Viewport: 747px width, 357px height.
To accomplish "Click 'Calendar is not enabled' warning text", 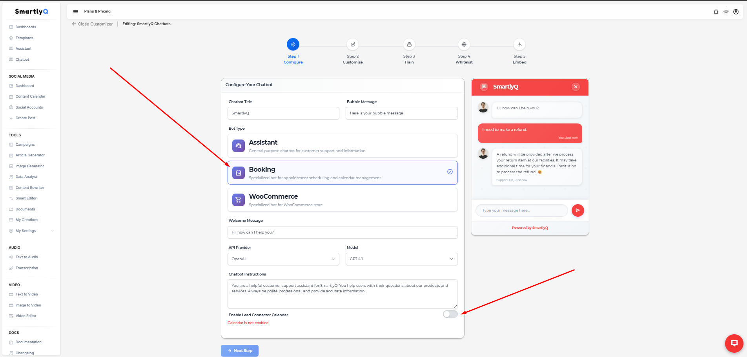I will [248, 323].
